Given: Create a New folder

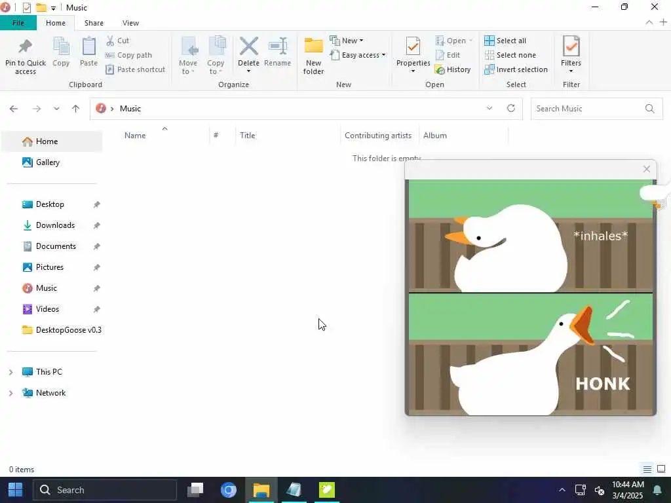Looking at the screenshot, I should [x=313, y=56].
